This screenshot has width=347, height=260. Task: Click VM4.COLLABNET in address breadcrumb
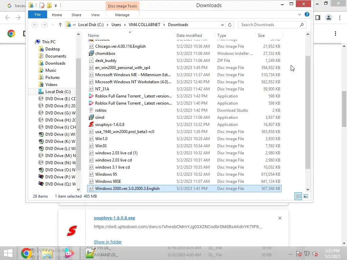click(x=144, y=25)
